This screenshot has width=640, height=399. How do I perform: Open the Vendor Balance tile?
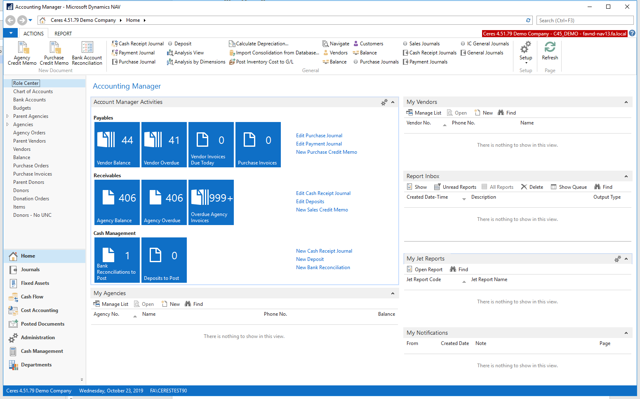pos(117,144)
